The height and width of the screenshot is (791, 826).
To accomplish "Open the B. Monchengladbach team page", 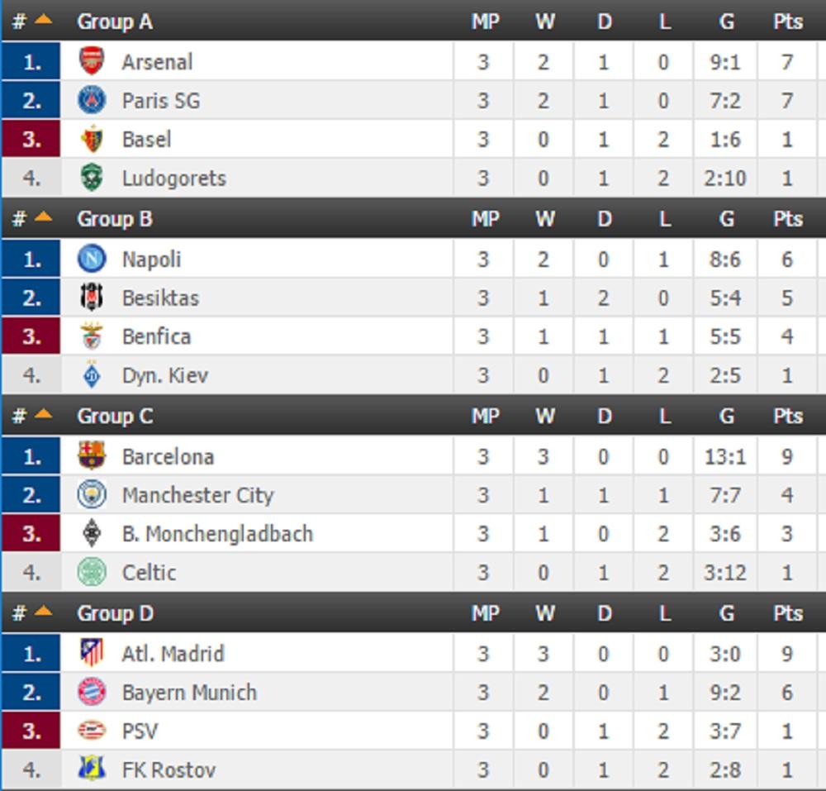I will 217,534.
